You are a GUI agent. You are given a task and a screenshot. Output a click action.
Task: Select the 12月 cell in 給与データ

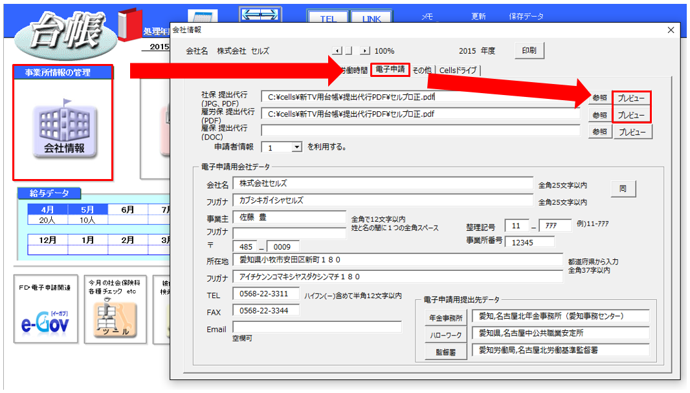[47, 240]
